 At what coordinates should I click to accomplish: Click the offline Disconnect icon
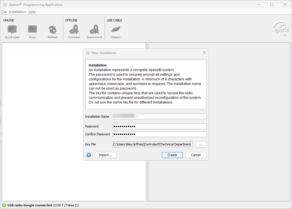tap(95, 29)
